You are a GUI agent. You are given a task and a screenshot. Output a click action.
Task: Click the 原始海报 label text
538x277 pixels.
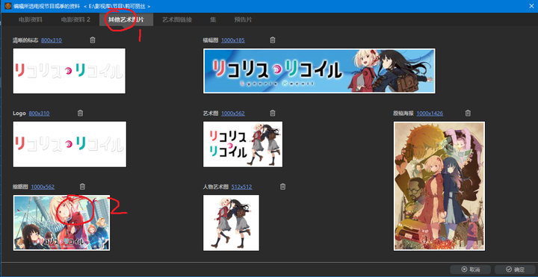tap(403, 113)
